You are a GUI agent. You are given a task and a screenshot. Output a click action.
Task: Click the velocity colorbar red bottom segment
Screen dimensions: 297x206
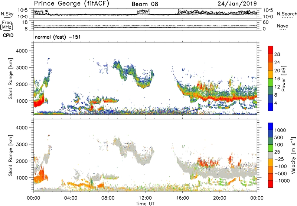pyautogui.click(x=271, y=184)
